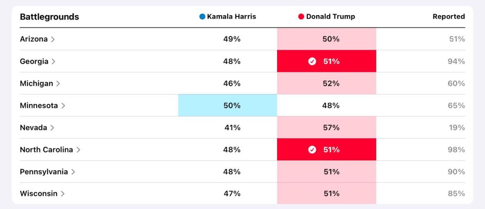The height and width of the screenshot is (209, 485).
Task: Open the Michigan state results link
Action: coord(36,84)
